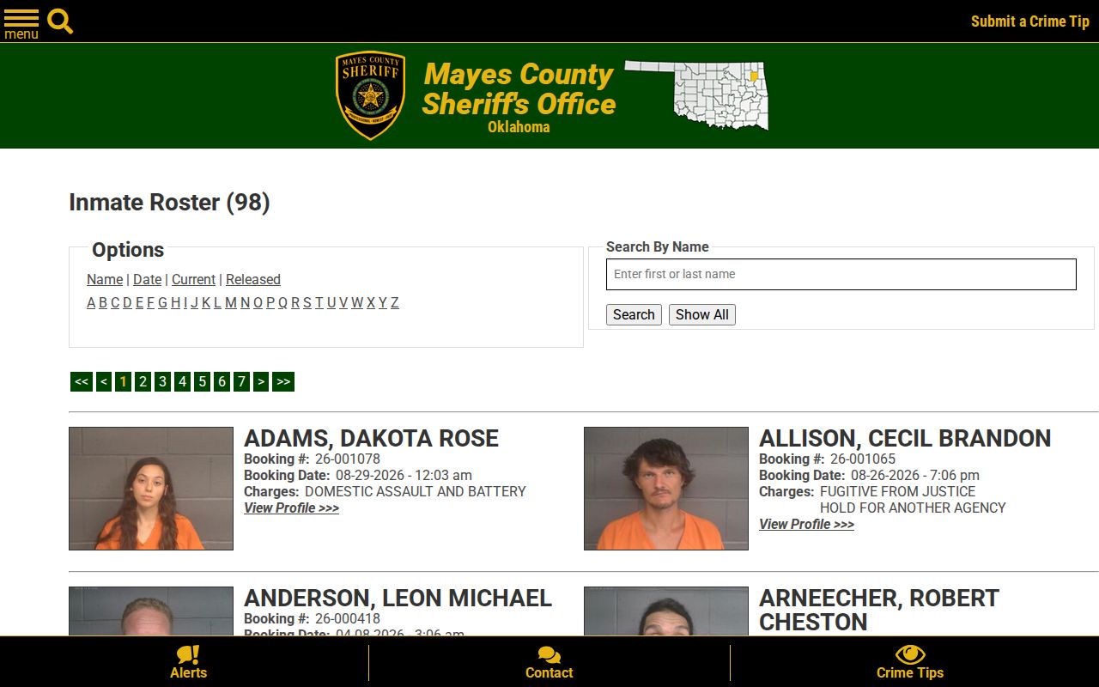The image size is (1099, 687).
Task: Sort the roster by Date
Action: (x=148, y=279)
